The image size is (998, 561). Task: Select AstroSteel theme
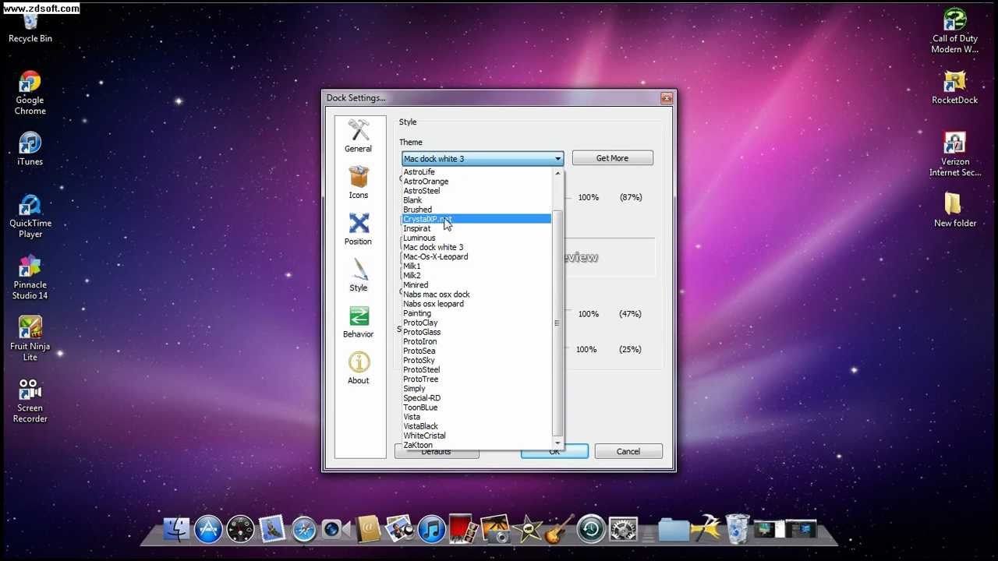coord(476,191)
